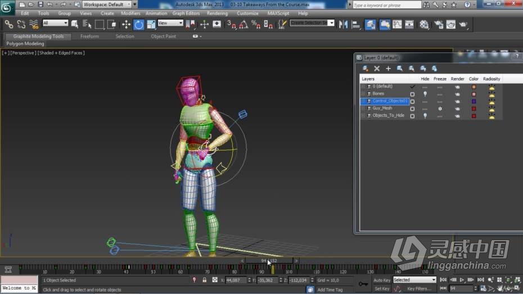The width and height of the screenshot is (523, 294).
Task: Click Bind to Space Warp icon
Action: point(34,24)
